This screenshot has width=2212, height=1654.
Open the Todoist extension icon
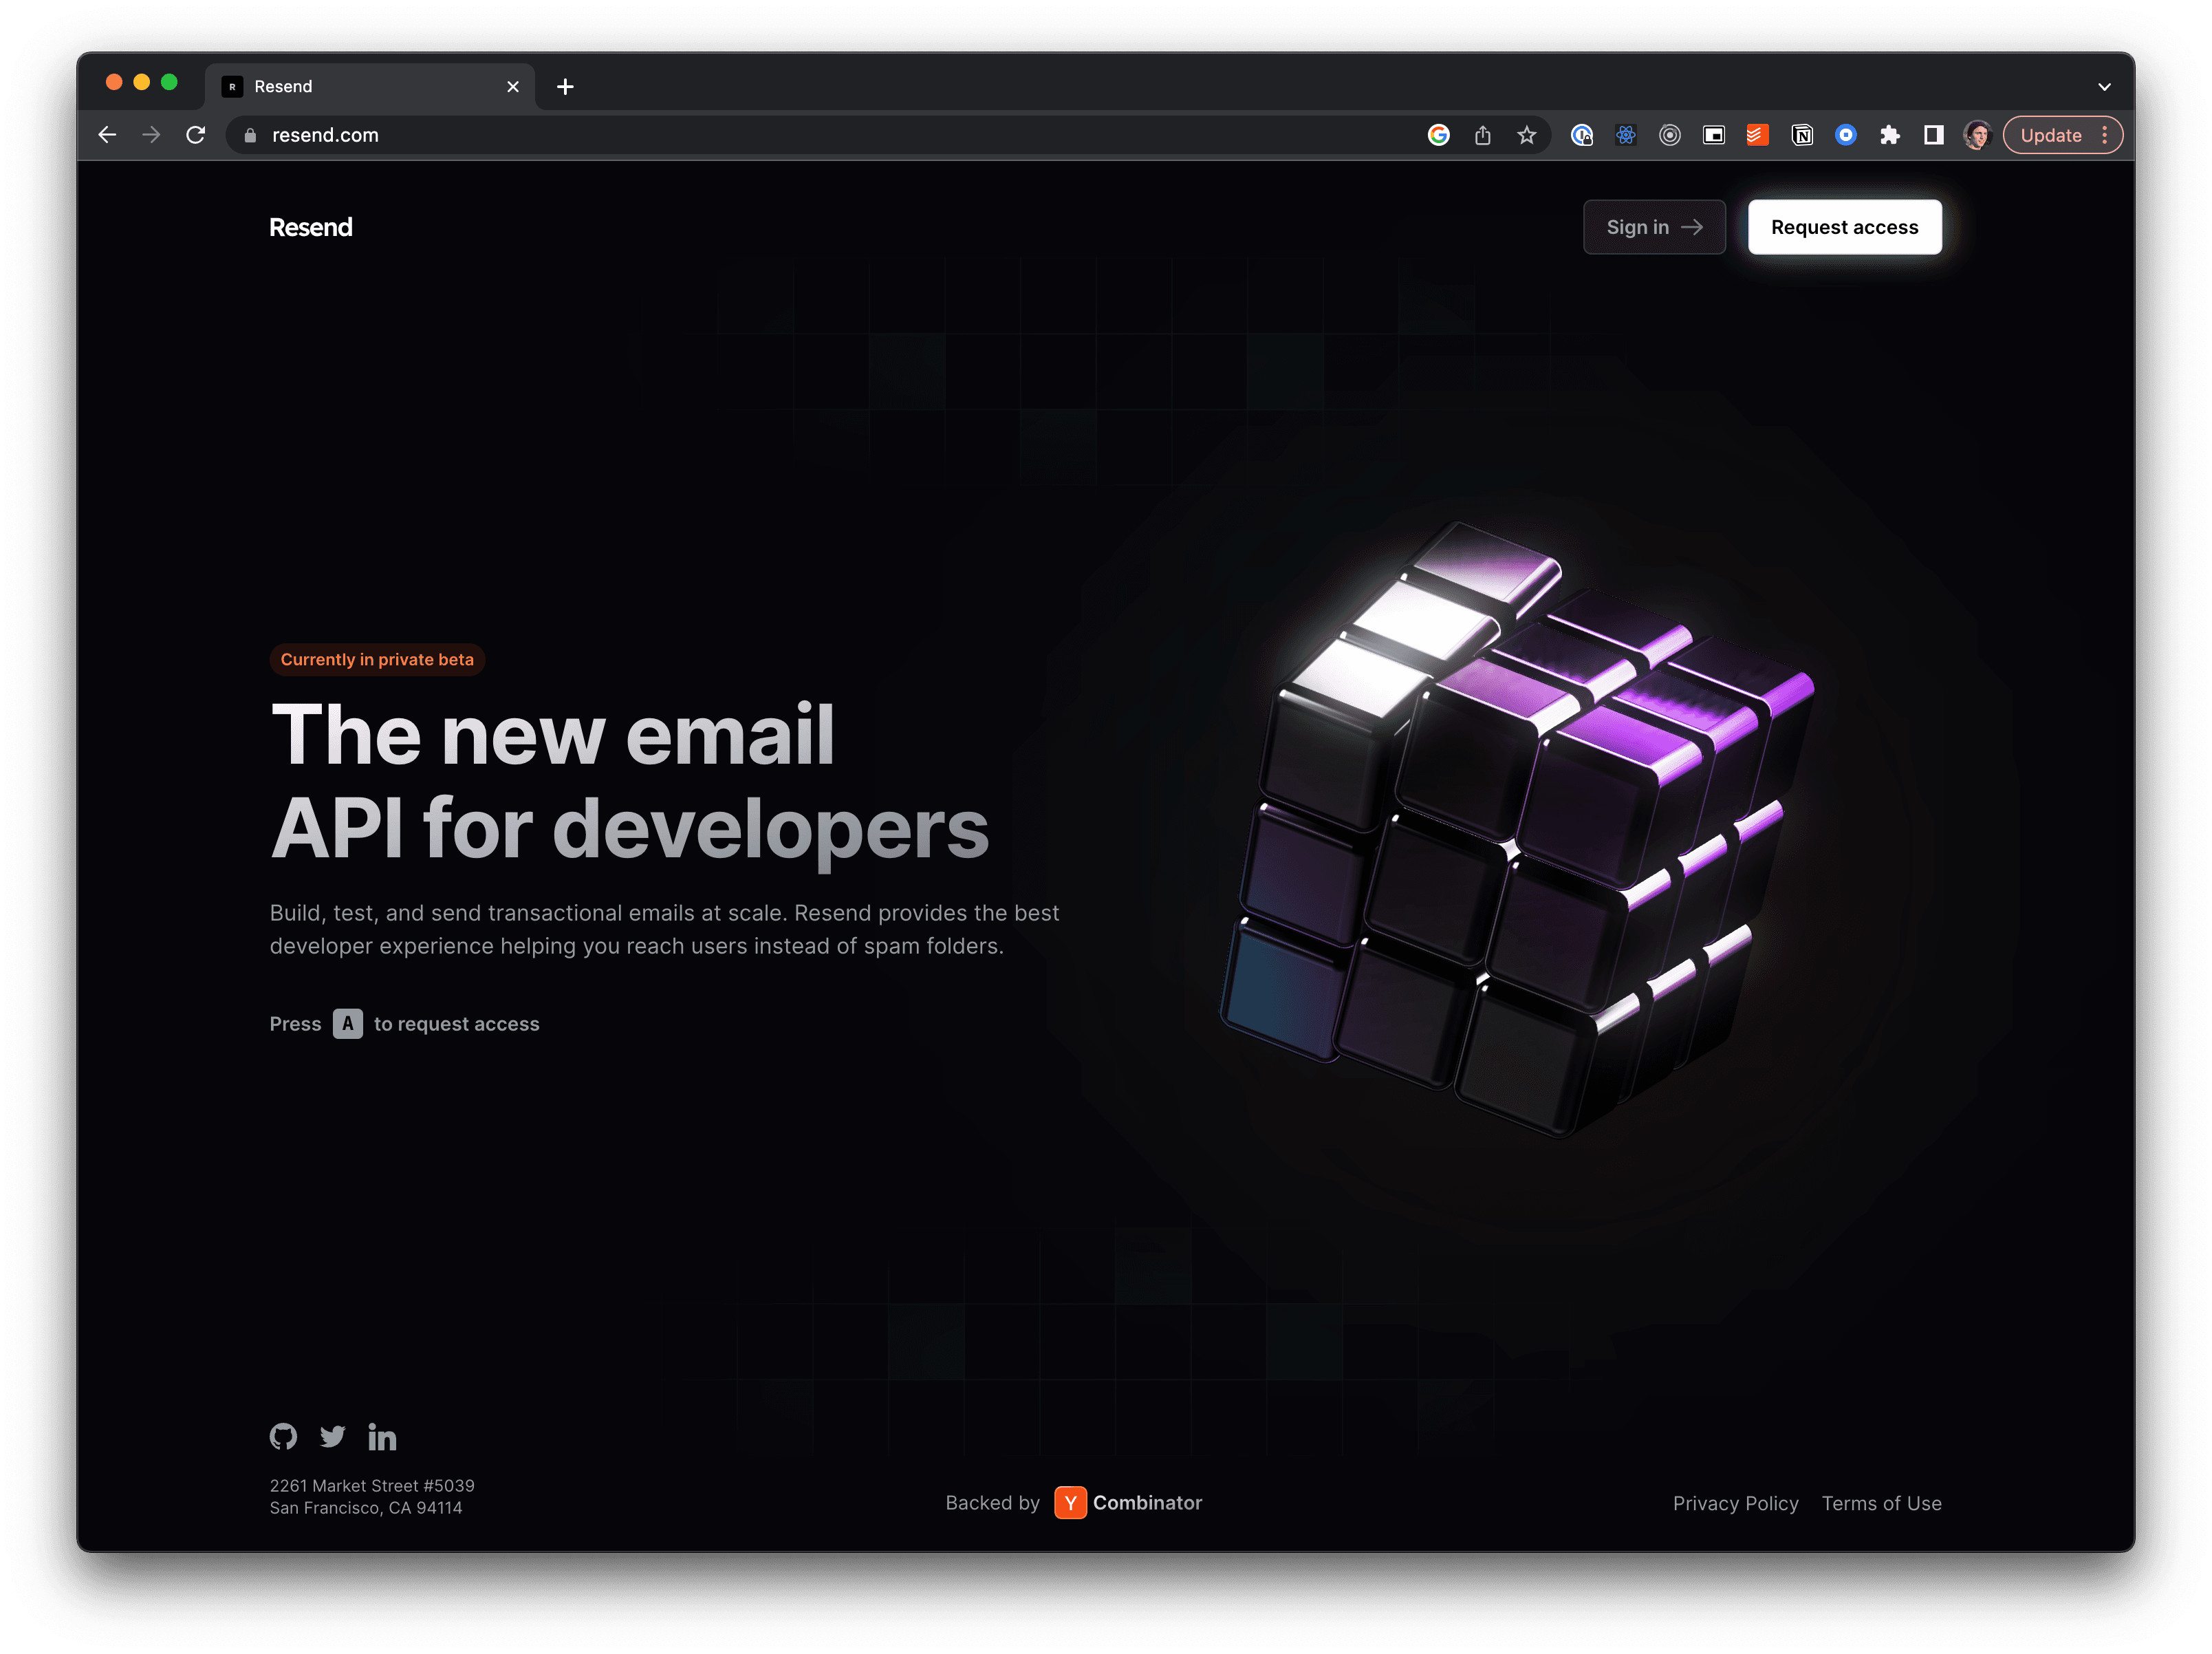coord(1758,135)
